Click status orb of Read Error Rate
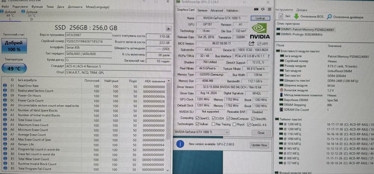Image resolution: width=374 pixels, height=174 pixels. tap(5, 86)
